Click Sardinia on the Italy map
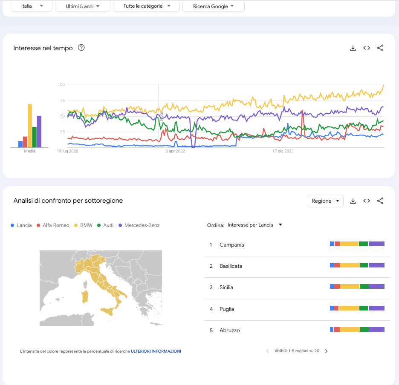Screen dimensions: 399x385 85,297
